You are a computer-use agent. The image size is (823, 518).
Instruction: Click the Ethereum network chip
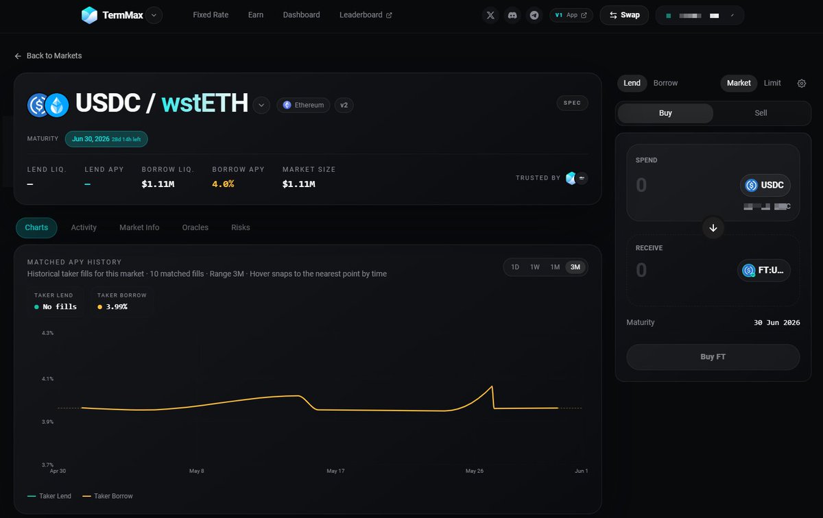303,105
